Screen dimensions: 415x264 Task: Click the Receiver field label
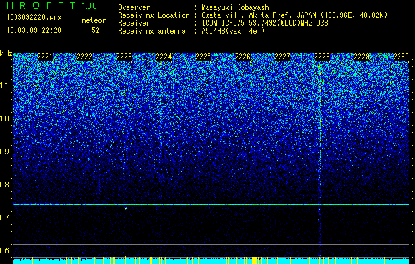134,23
